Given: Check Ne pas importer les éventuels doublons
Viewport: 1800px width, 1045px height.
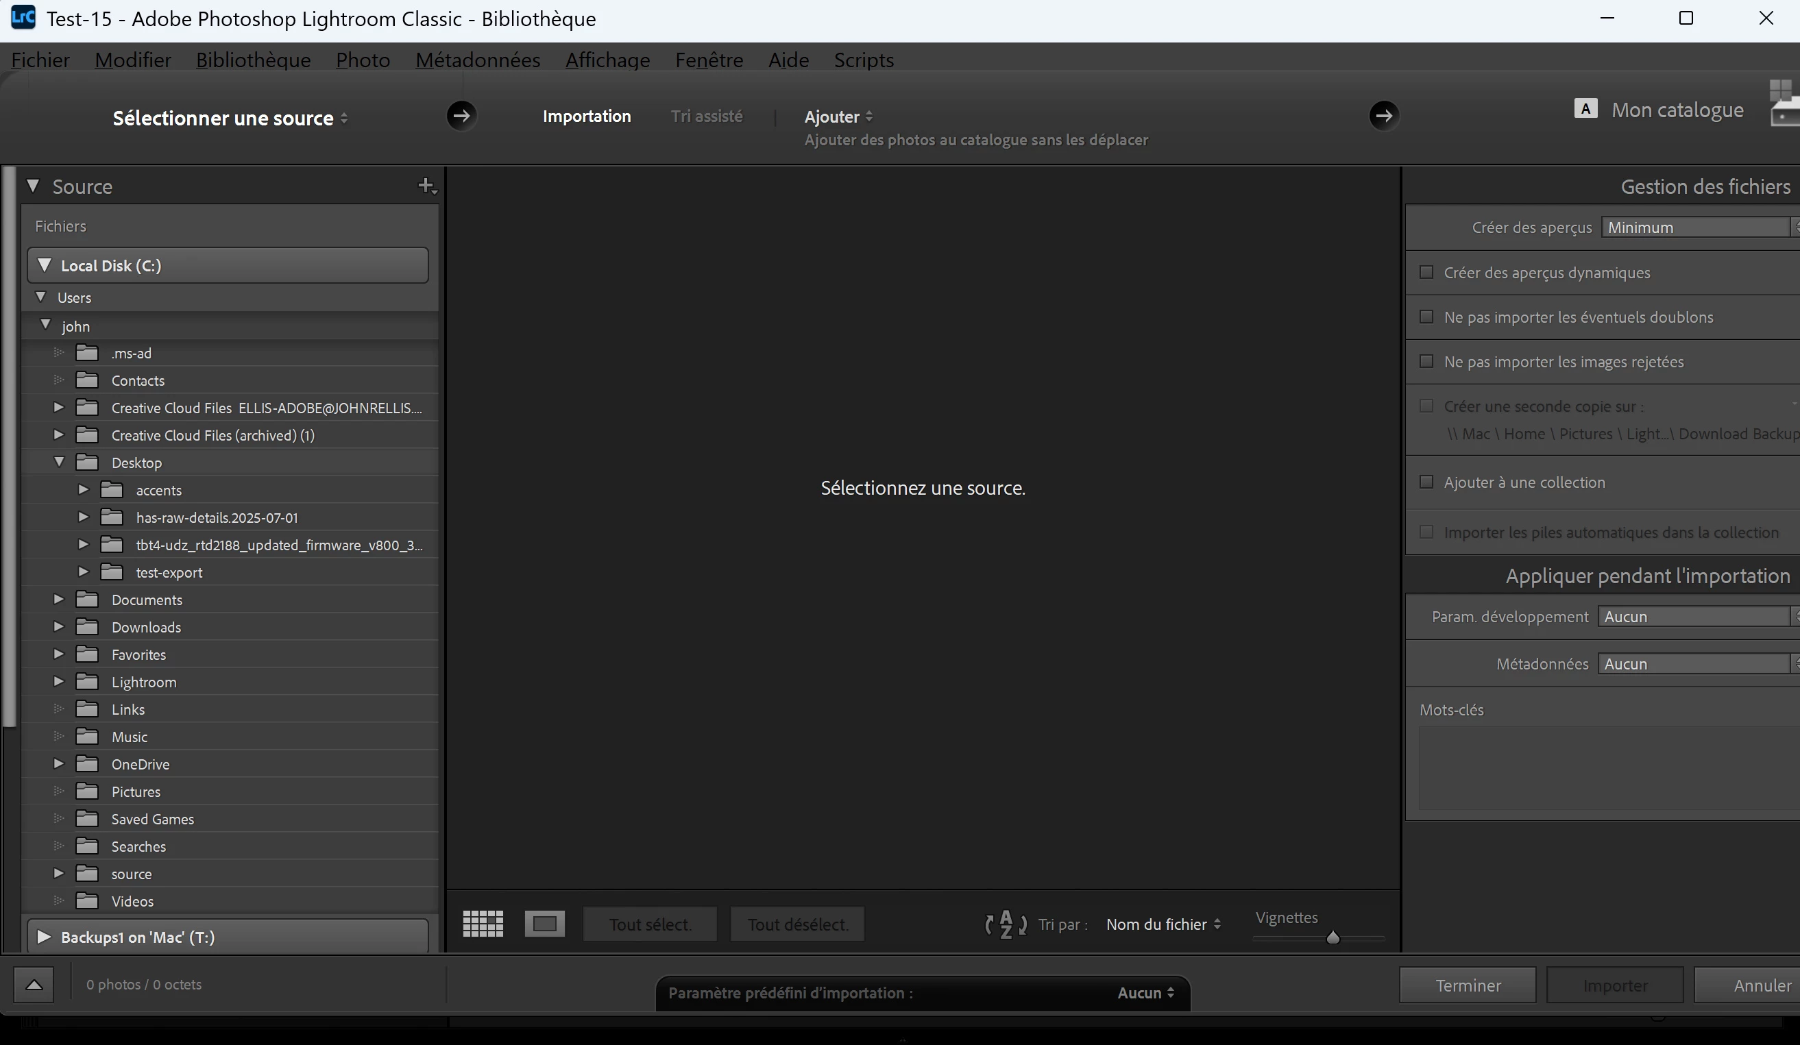Looking at the screenshot, I should point(1426,317).
